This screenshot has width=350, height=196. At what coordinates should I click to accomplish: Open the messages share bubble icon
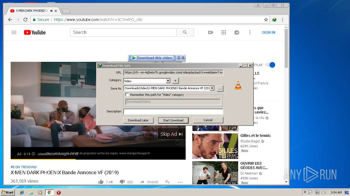pyautogui.click(x=237, y=32)
